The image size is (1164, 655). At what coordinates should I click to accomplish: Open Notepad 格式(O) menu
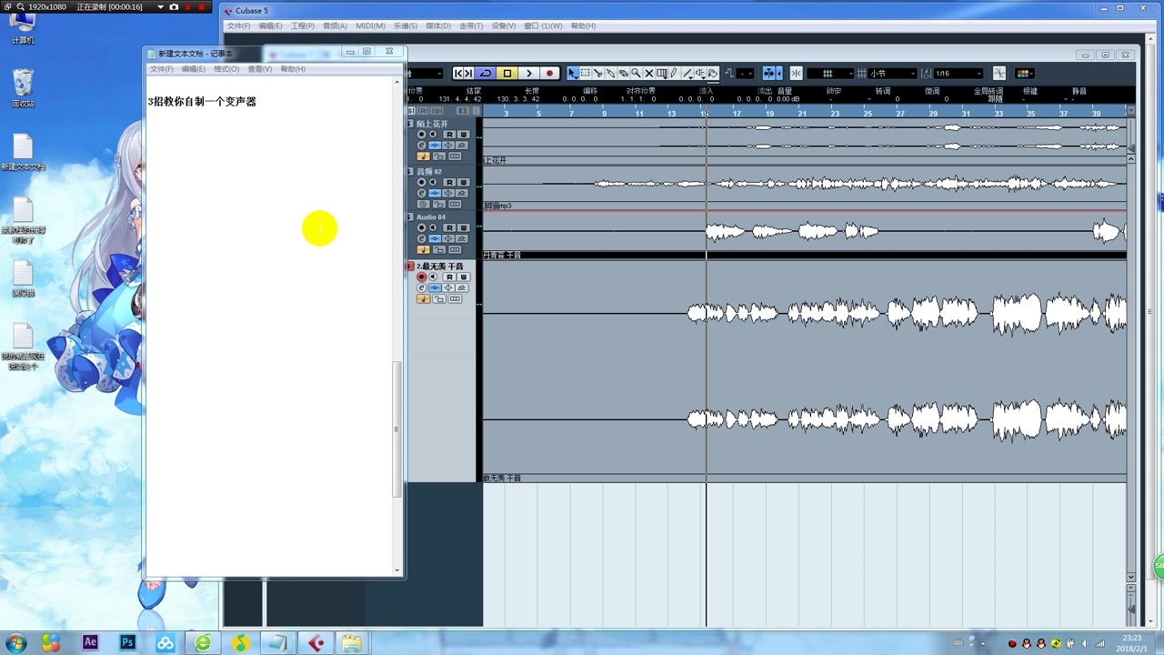(x=226, y=69)
